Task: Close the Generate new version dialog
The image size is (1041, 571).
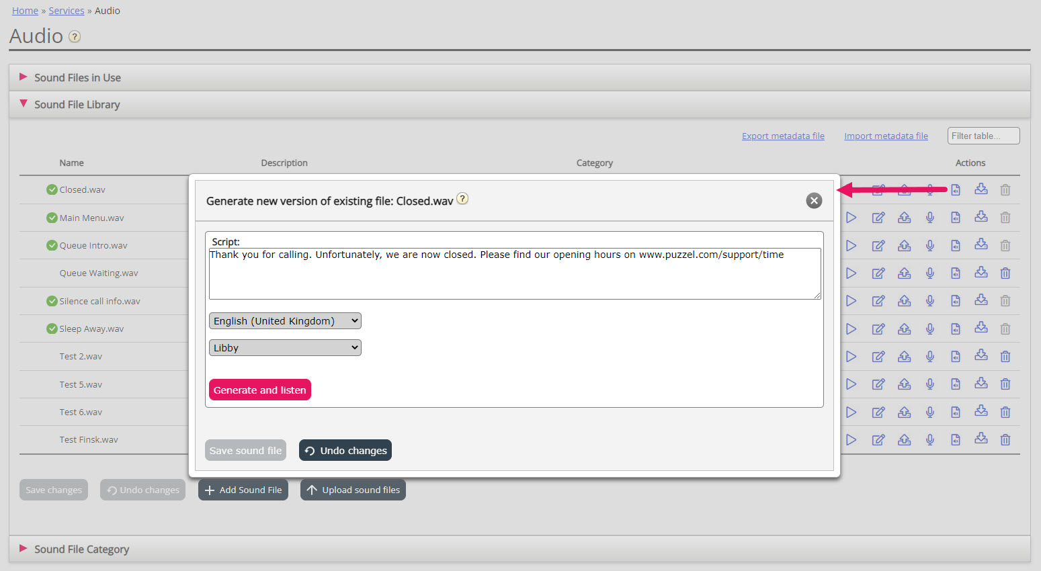Action: pyautogui.click(x=814, y=201)
